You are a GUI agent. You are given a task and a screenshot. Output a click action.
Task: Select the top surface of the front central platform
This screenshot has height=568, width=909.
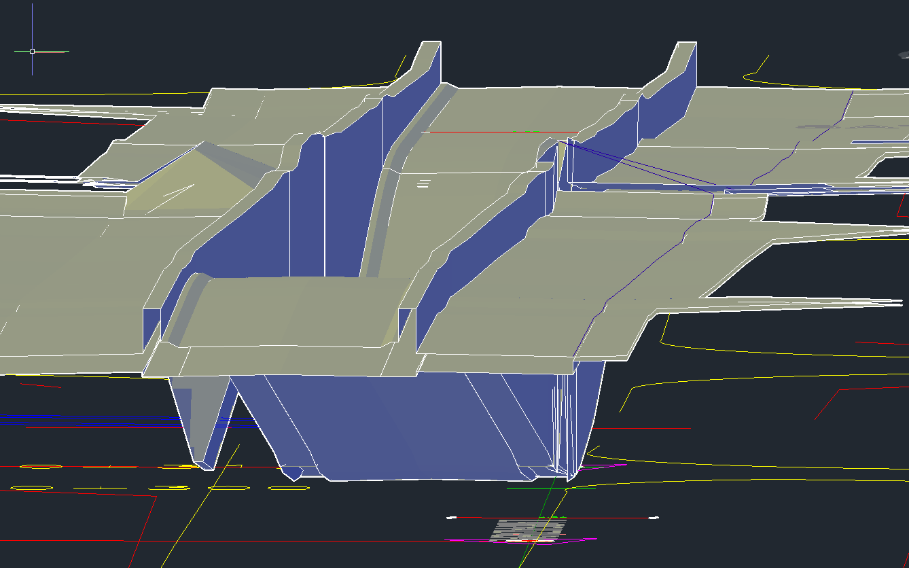coord(292,313)
